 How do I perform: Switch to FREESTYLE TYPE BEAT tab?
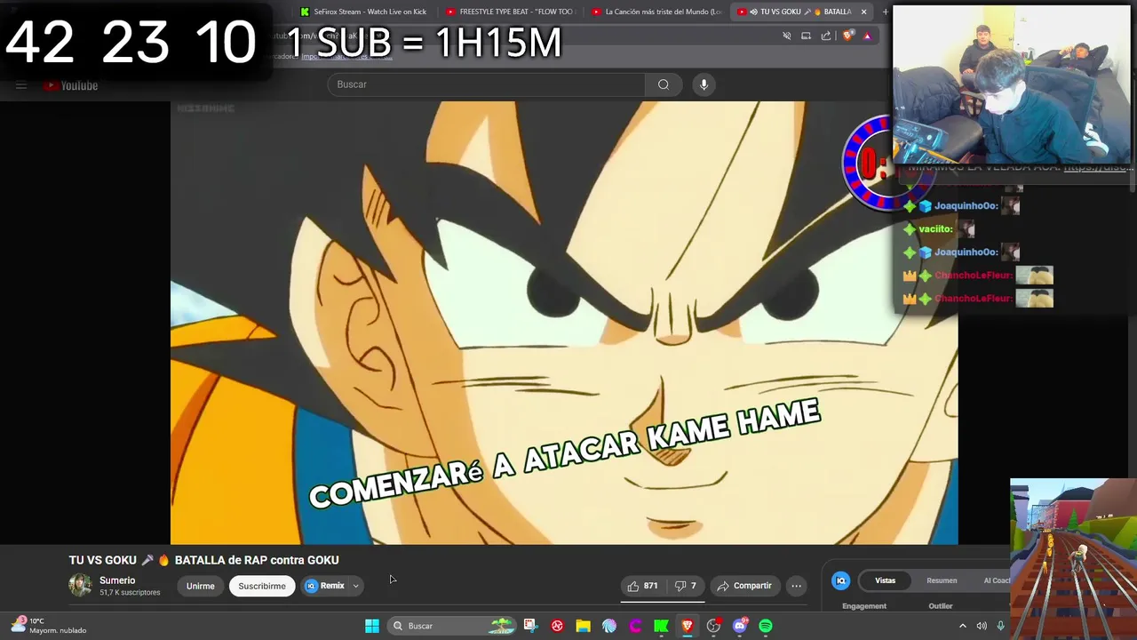click(511, 12)
